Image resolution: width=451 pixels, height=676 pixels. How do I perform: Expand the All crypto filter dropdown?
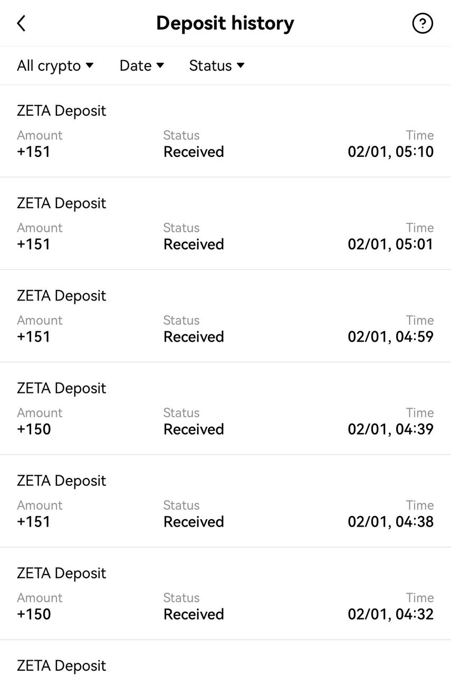click(55, 65)
